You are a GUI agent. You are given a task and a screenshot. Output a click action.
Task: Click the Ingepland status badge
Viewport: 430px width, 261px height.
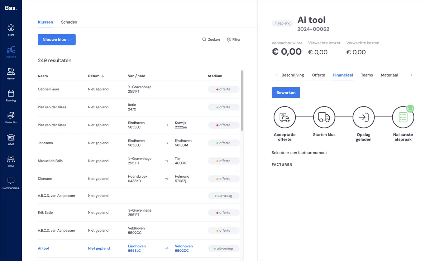coord(282,23)
